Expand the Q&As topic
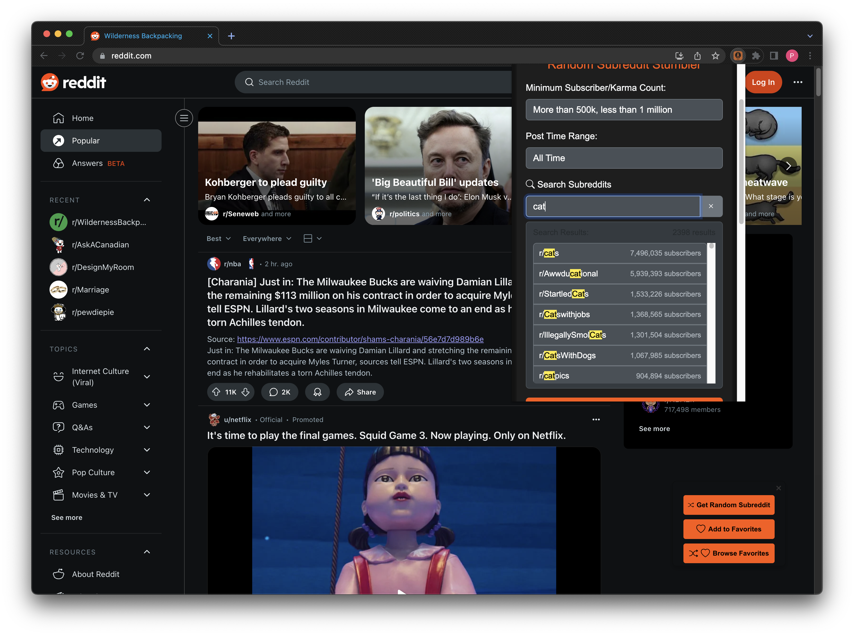This screenshot has height=636, width=854. 101,427
